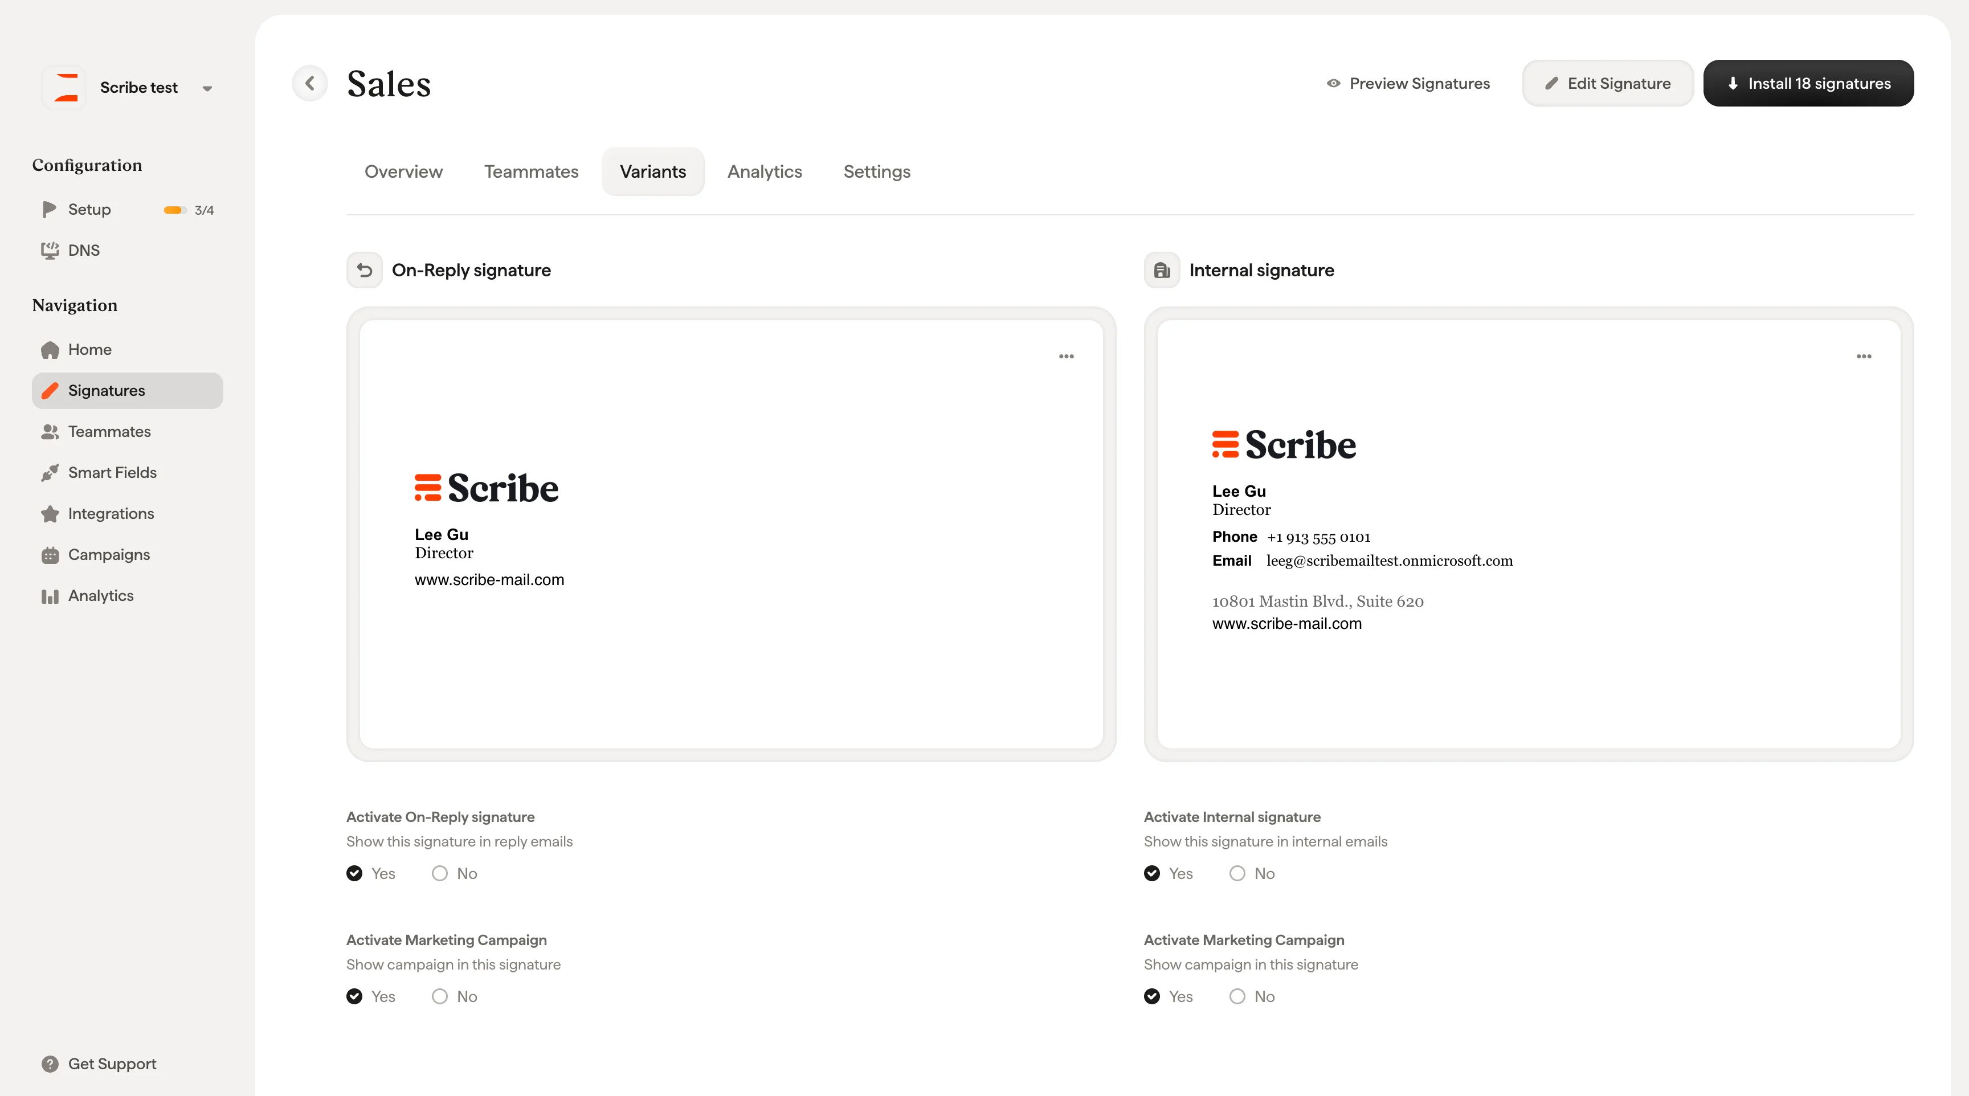Click www.scribe-mail.com in On-Reply signature
1969x1096 pixels.
click(489, 580)
